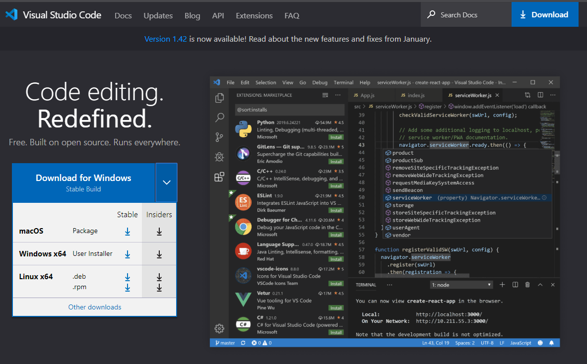
Task: Open ellipsis menu beside TERMINAL label
Action: (x=390, y=285)
